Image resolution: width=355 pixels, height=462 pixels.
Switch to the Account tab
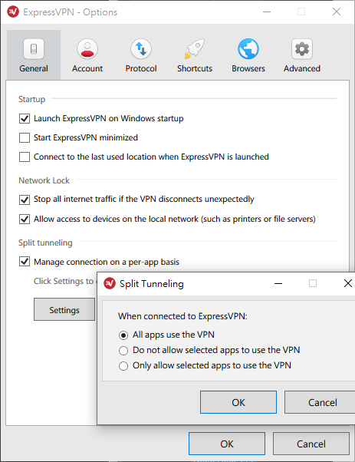click(87, 54)
